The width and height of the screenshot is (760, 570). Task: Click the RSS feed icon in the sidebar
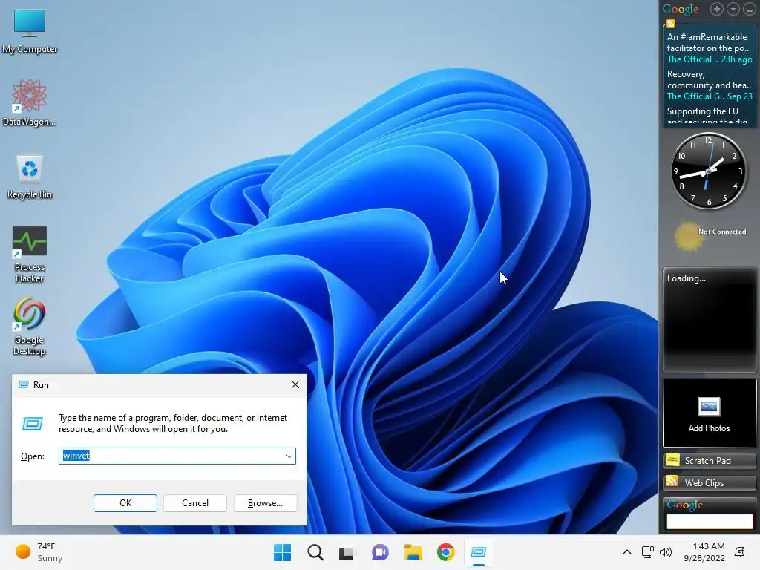click(x=671, y=24)
